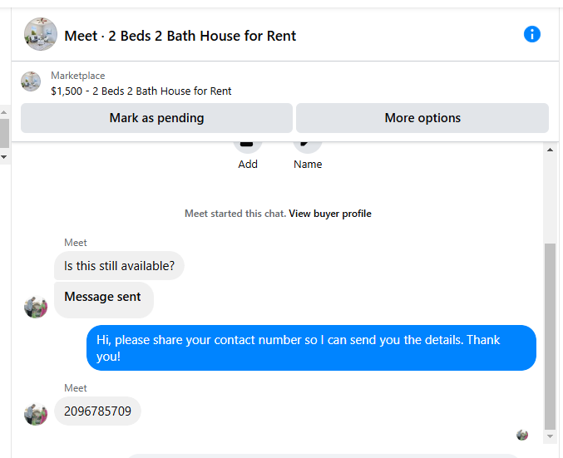563x458 pixels.
Task: Click the $1,500 listing title text
Action: [x=141, y=91]
